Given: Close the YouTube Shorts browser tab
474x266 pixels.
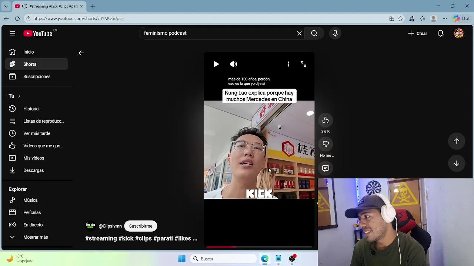Looking at the screenshot, I should (x=81, y=6).
